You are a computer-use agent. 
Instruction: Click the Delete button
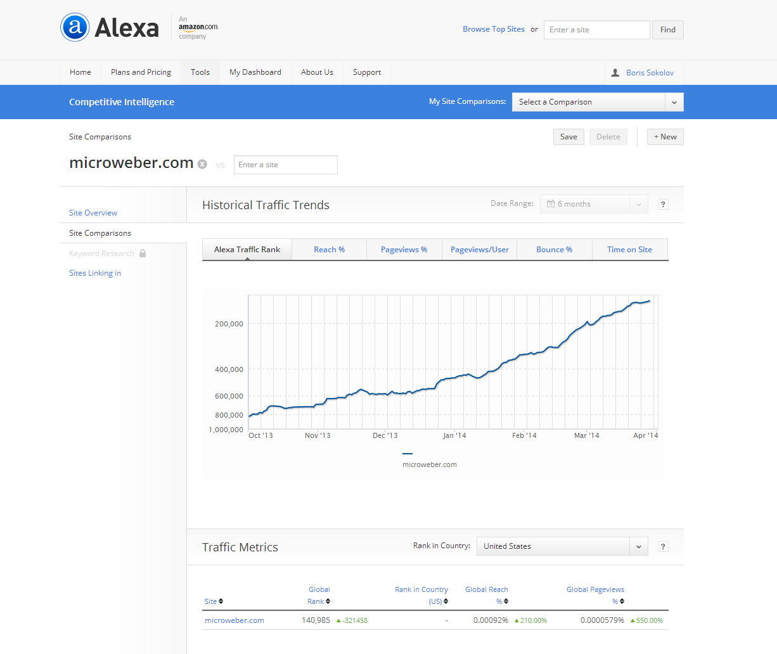(608, 137)
